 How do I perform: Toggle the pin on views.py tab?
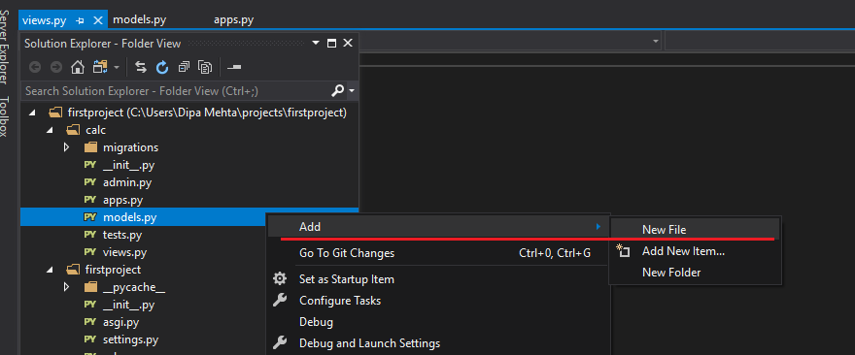click(x=81, y=20)
